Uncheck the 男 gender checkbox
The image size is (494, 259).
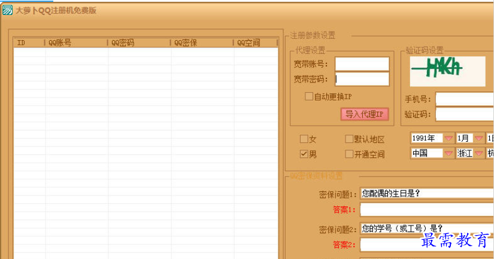click(304, 154)
